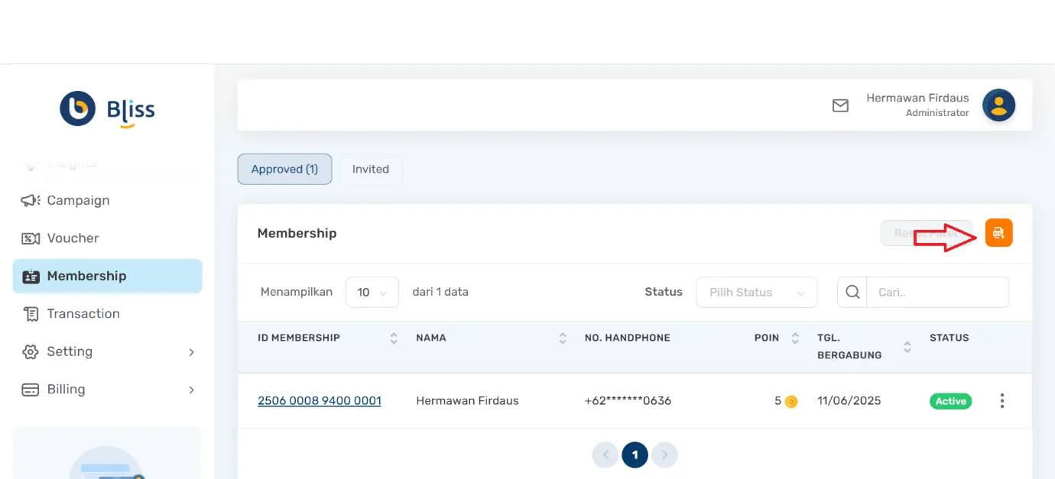1055x479 pixels.
Task: Open the rows-per-page dropdown showing 10
Action: [372, 292]
